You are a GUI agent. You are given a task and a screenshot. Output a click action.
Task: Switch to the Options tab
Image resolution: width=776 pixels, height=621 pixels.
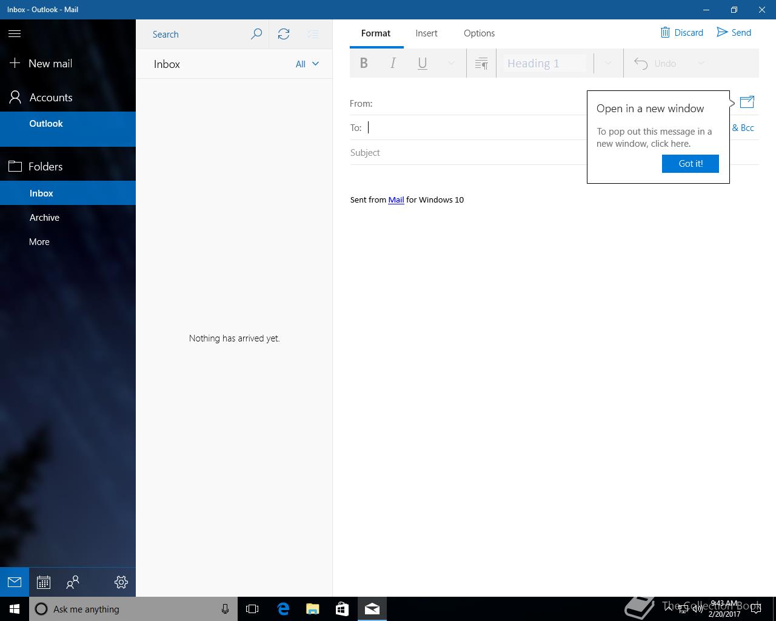[x=480, y=33]
